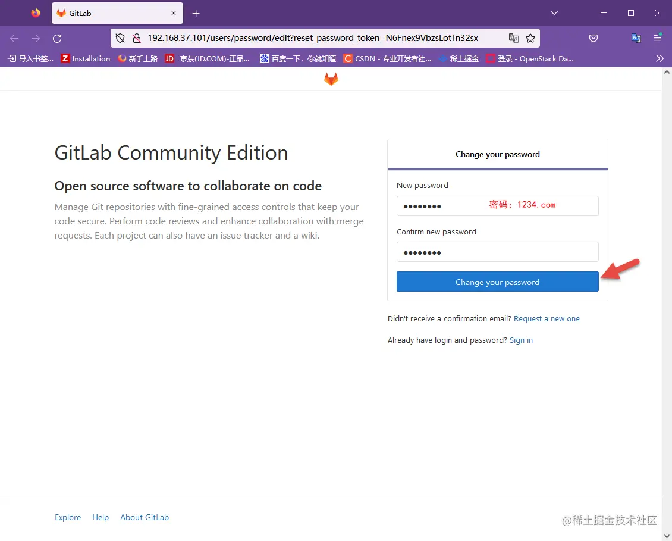This screenshot has height=541, width=672.
Task: Show more bookmarks chevron
Action: pos(660,59)
